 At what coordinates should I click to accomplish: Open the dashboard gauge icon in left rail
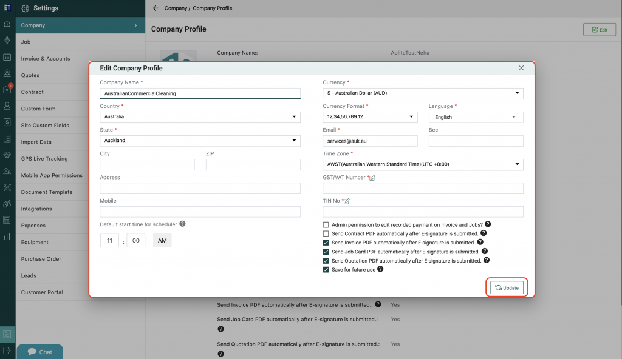7,25
